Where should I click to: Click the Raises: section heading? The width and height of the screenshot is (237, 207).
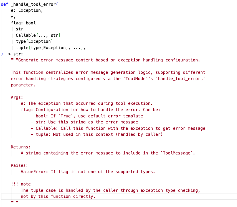coord(19,166)
